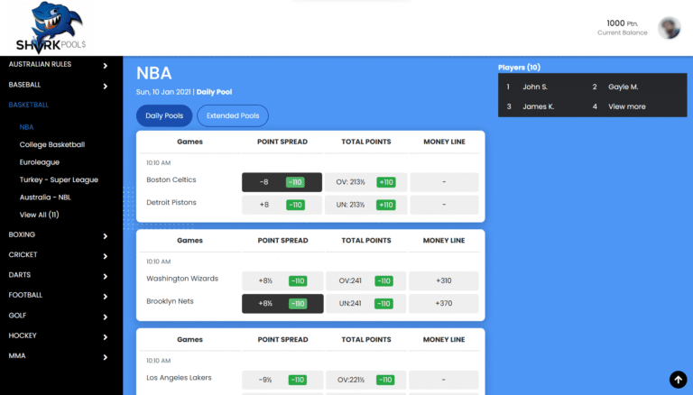This screenshot has width=693, height=395.
Task: Pick Washington Wizards +310 money line
Action: [x=443, y=280]
